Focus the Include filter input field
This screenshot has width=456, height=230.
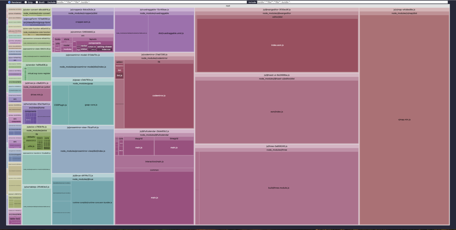[352, 2]
